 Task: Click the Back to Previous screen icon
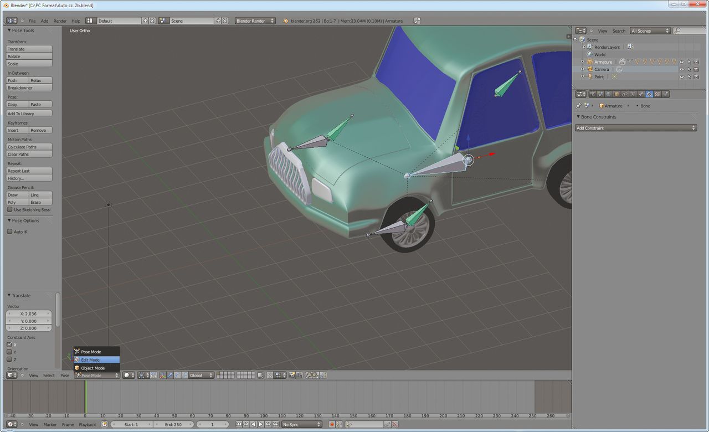point(417,20)
